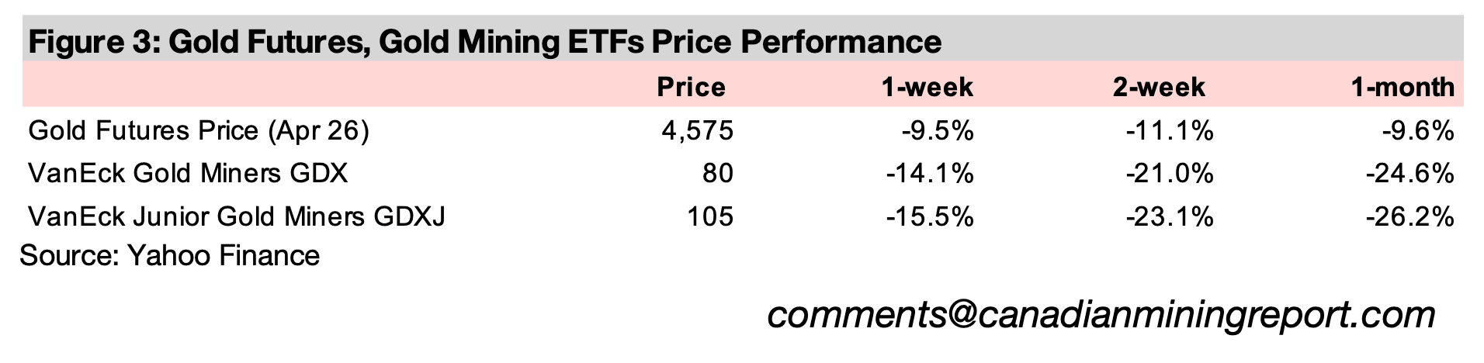Select the Figure 3 table title
This screenshot has height=363, width=1484.
[x=484, y=40]
